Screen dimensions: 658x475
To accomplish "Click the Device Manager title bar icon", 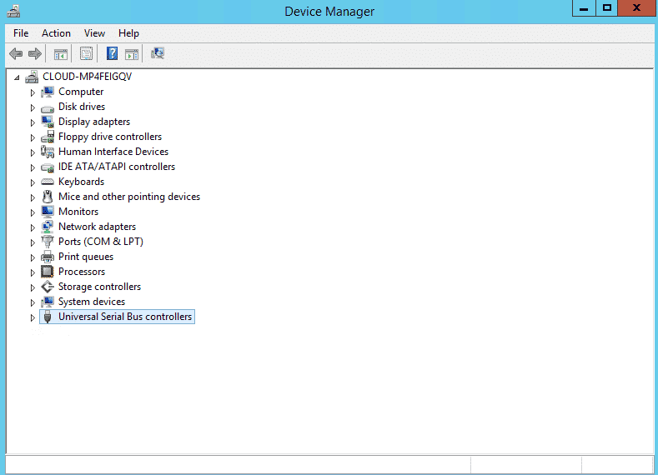I will [x=13, y=12].
